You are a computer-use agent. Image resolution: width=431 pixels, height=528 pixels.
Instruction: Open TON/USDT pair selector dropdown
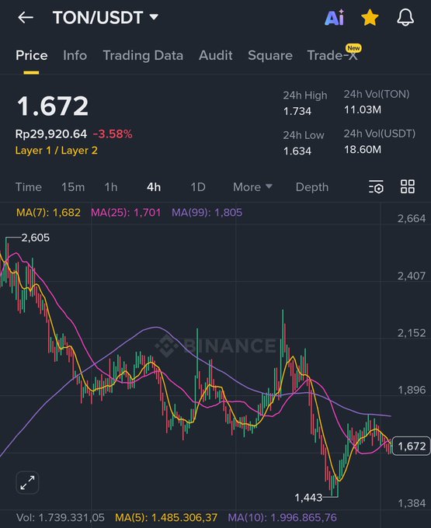pos(106,18)
